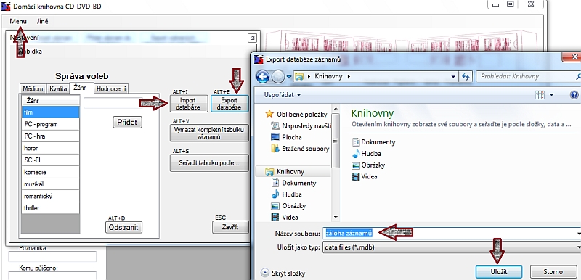Click the navigation pane vertical scrollbar

click(x=336, y=162)
